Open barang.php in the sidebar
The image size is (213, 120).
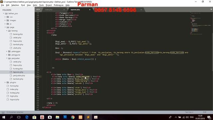18,34
